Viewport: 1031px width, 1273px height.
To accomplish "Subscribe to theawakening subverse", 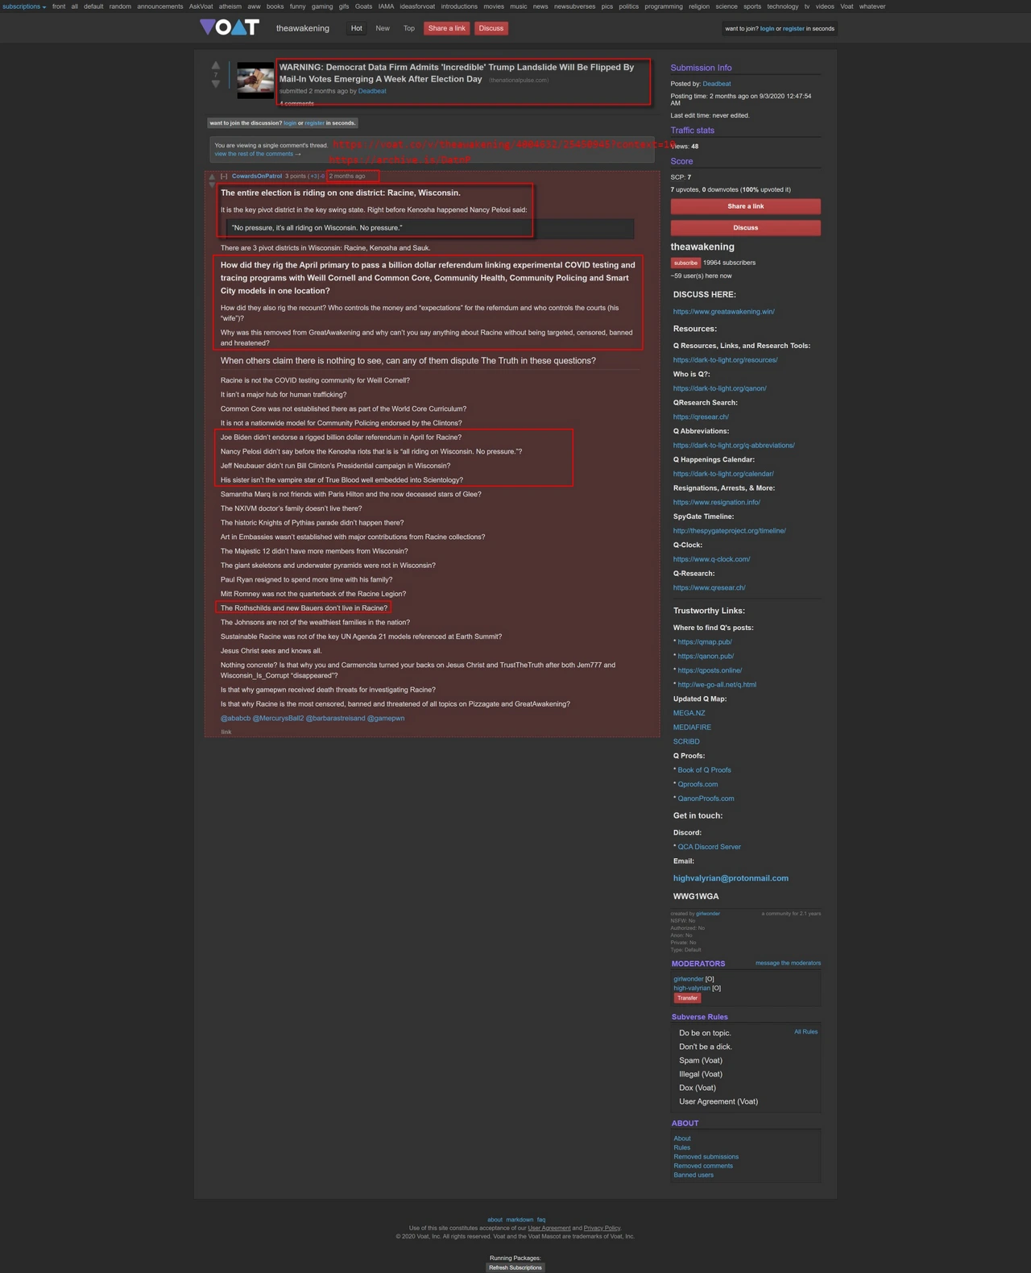I will coord(685,263).
